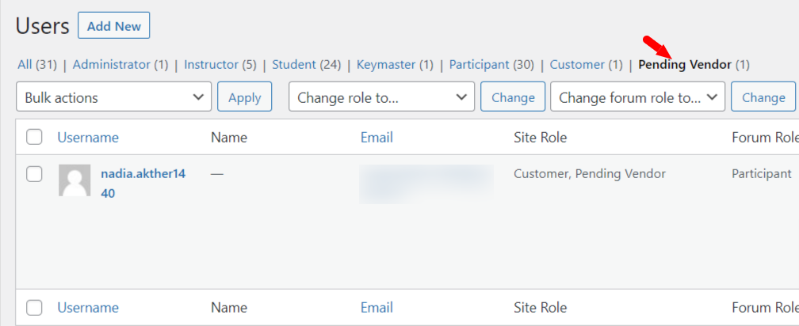This screenshot has width=799, height=326.
Task: Open the nadia.akther1440 username link
Action: (143, 173)
